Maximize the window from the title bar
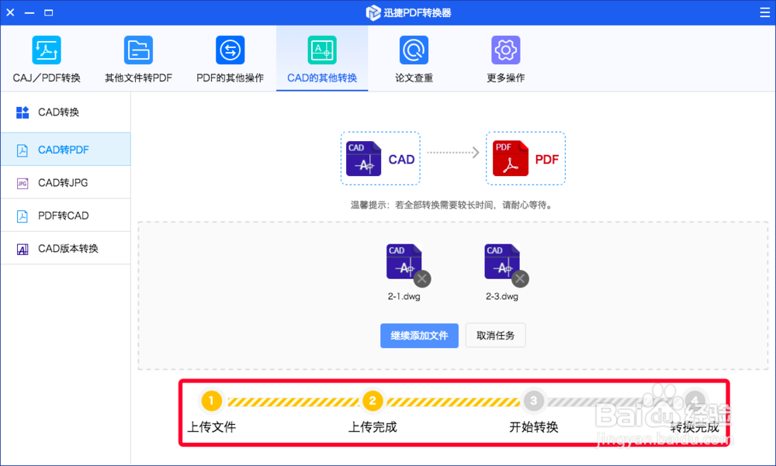776x466 pixels. [x=48, y=12]
